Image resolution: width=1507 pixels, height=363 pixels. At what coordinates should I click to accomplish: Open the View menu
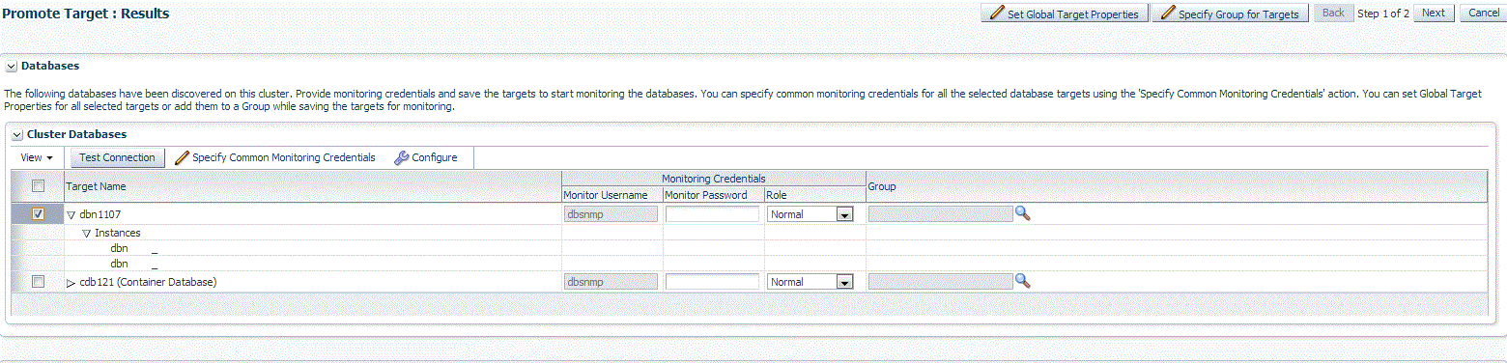point(36,157)
